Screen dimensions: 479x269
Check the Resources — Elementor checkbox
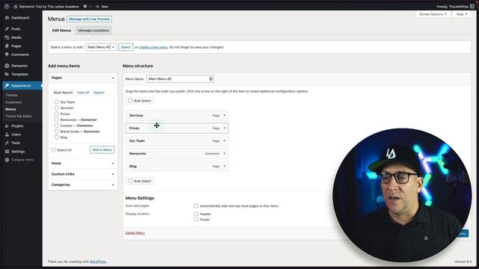pos(57,120)
